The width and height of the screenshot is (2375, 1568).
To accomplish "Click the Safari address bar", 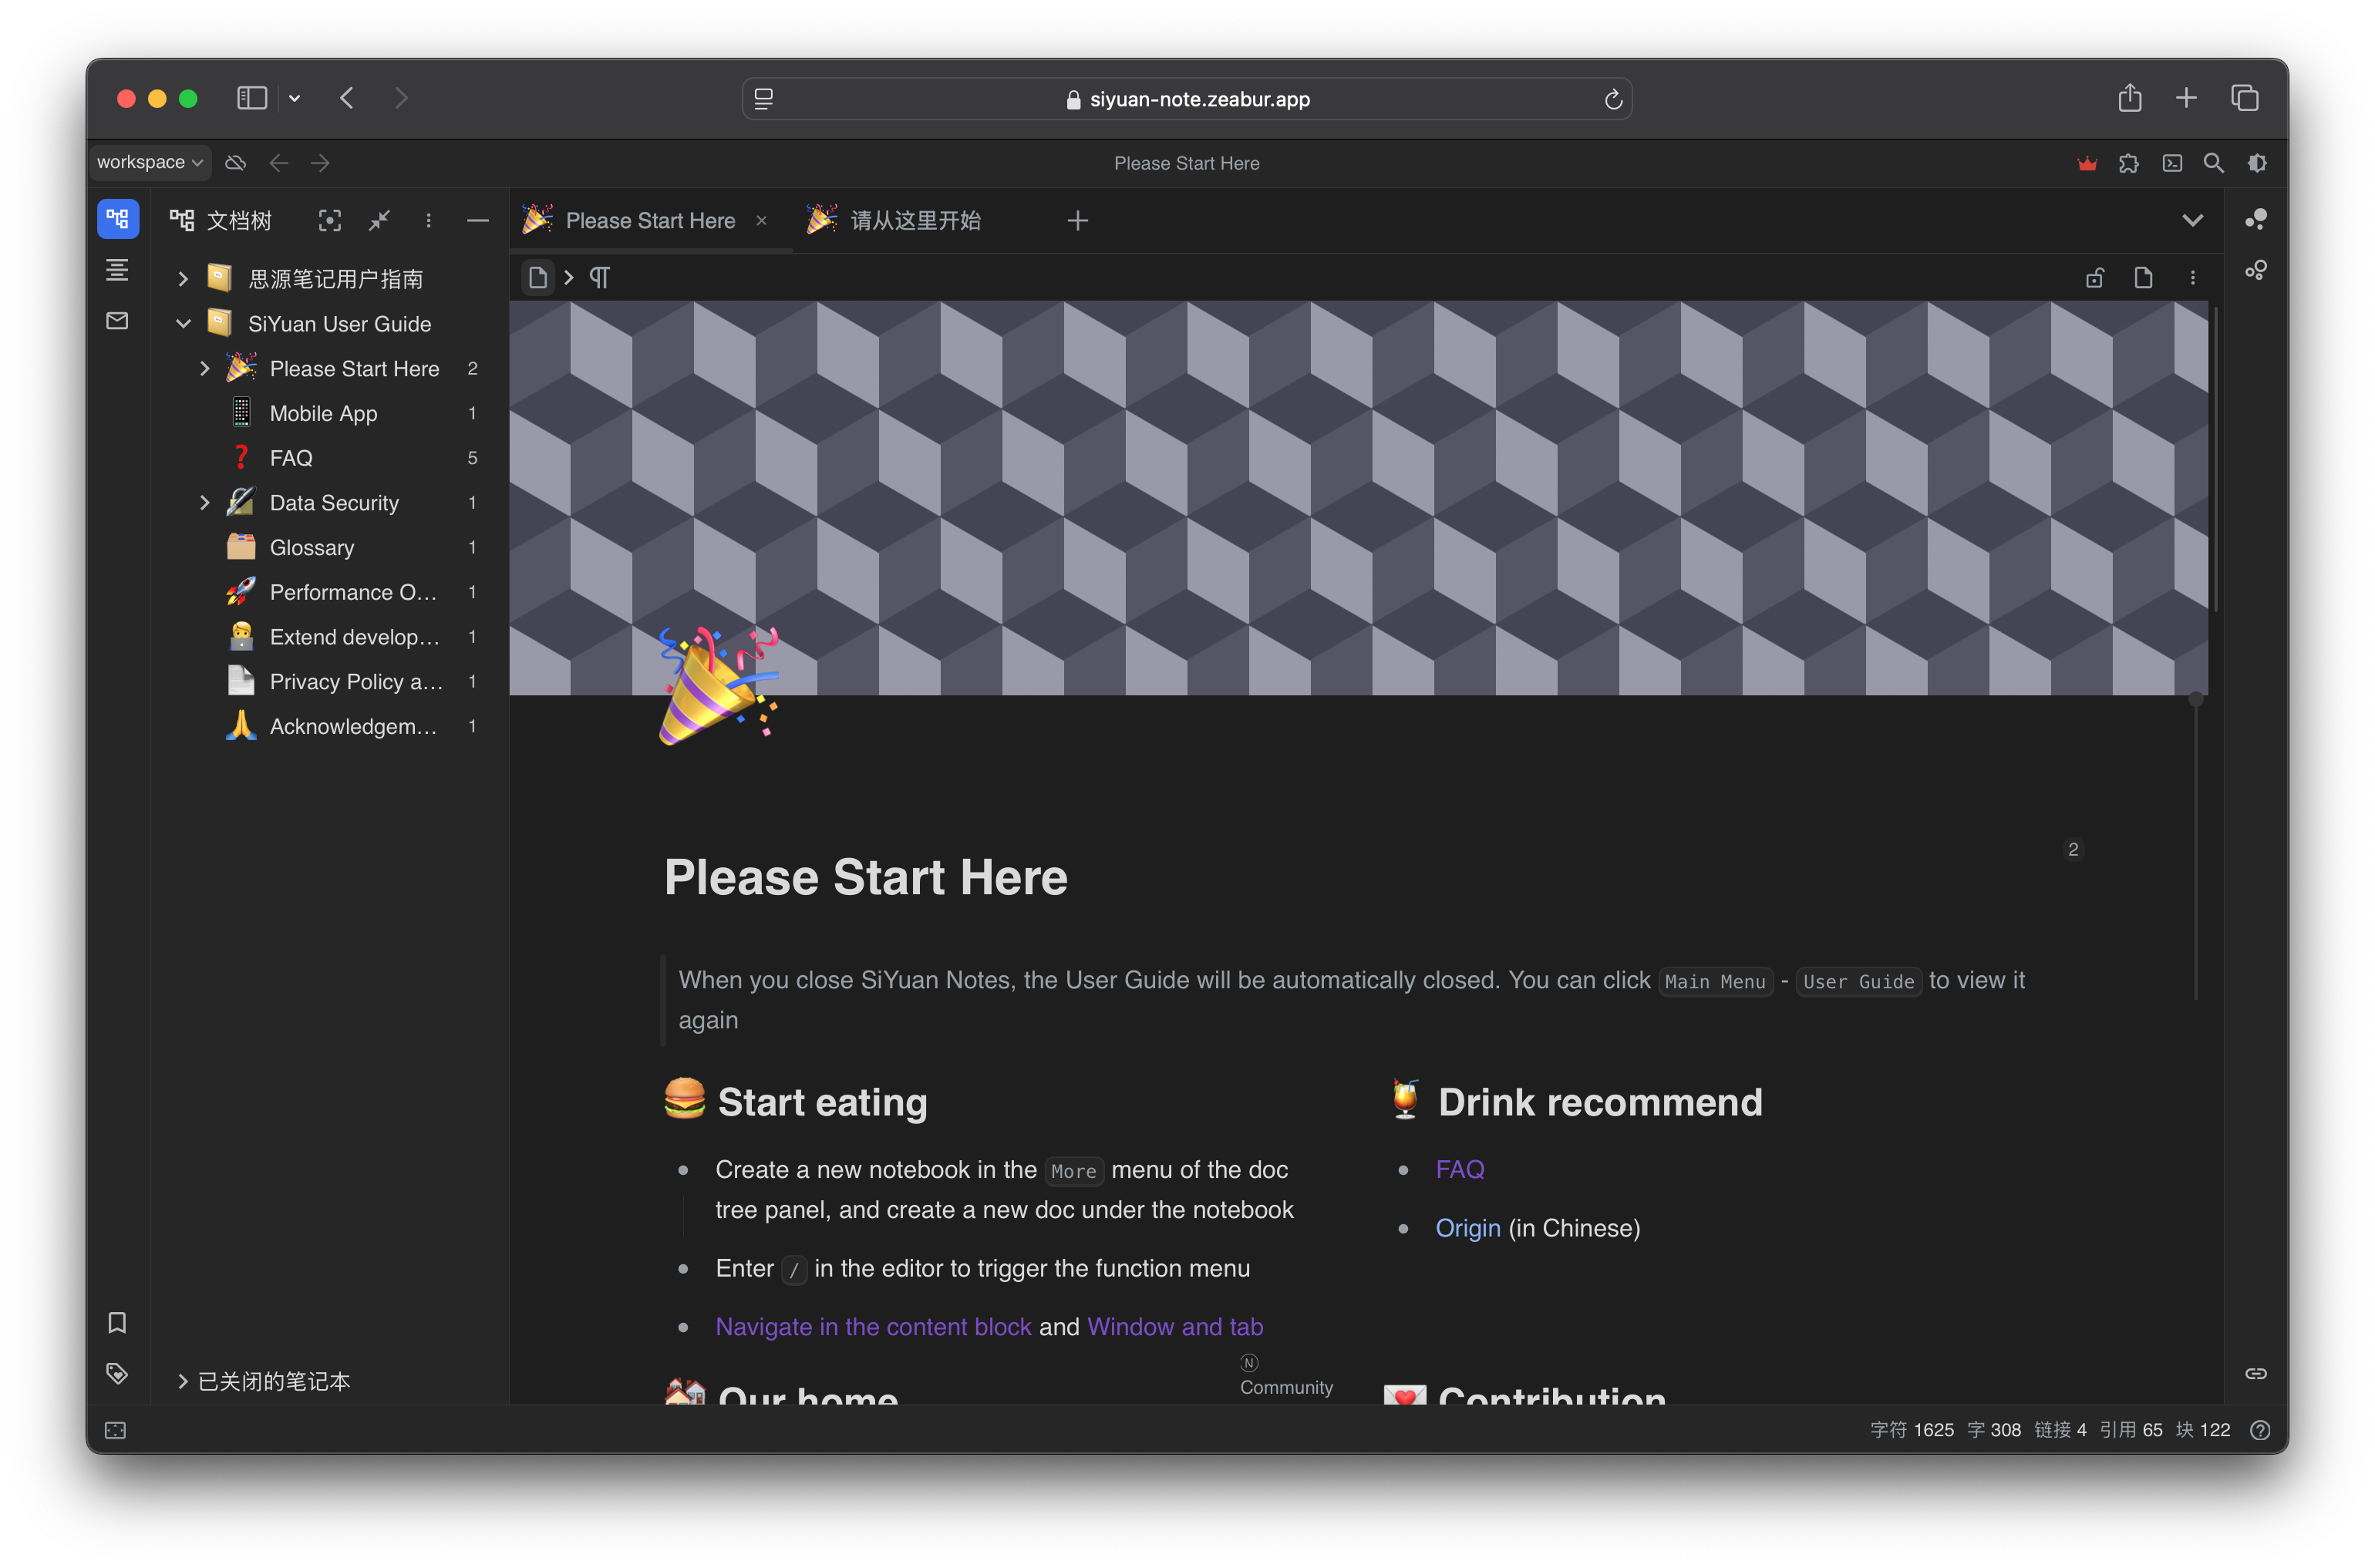I will tap(1186, 99).
